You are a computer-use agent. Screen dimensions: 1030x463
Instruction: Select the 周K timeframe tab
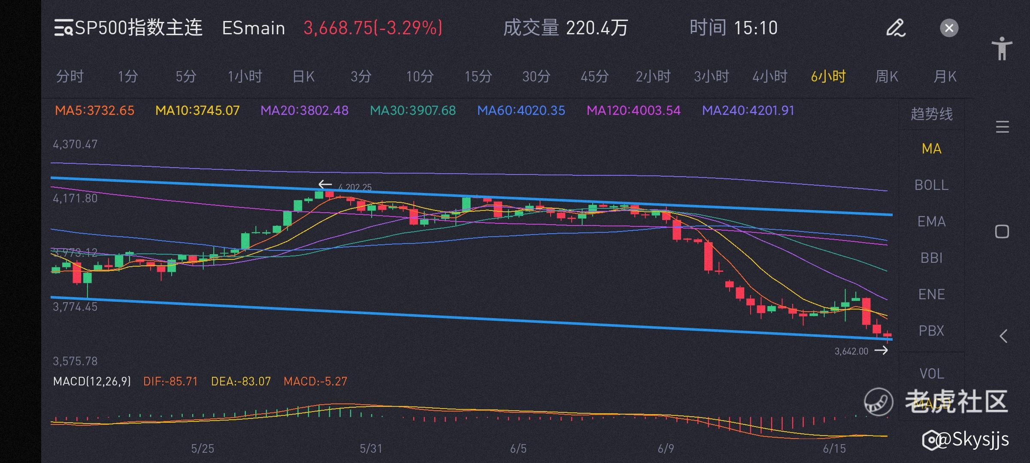click(887, 77)
